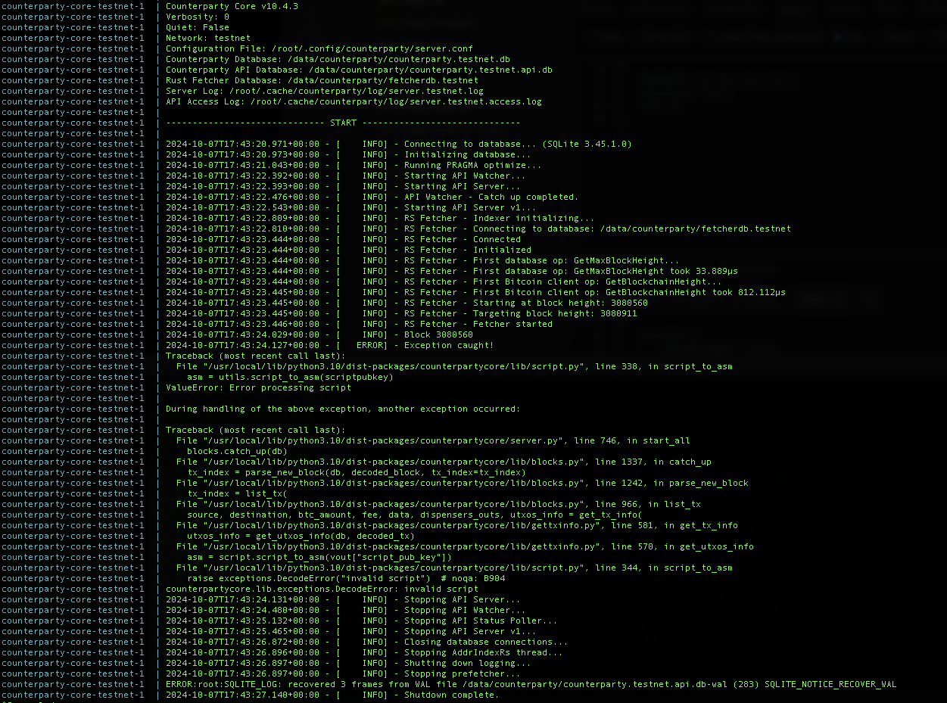Select the API Access Log path line

tap(354, 101)
